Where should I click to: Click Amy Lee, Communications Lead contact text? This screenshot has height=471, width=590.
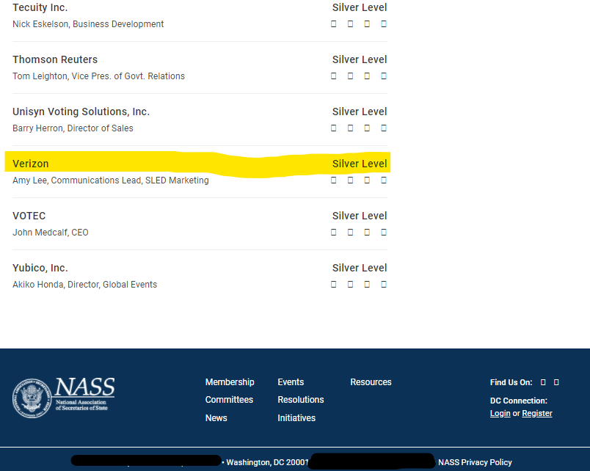111,180
